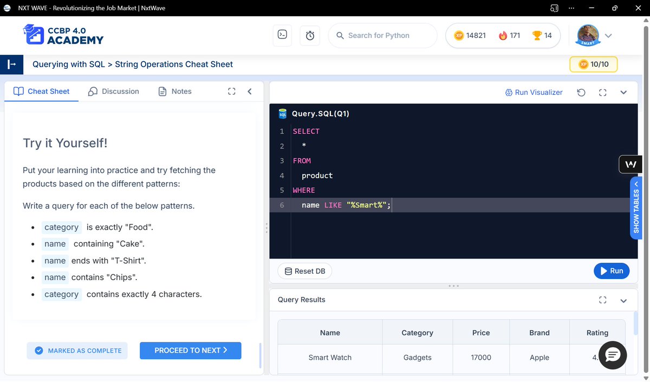Select the 17000 price cell
This screenshot has height=382, width=650.
point(481,358)
